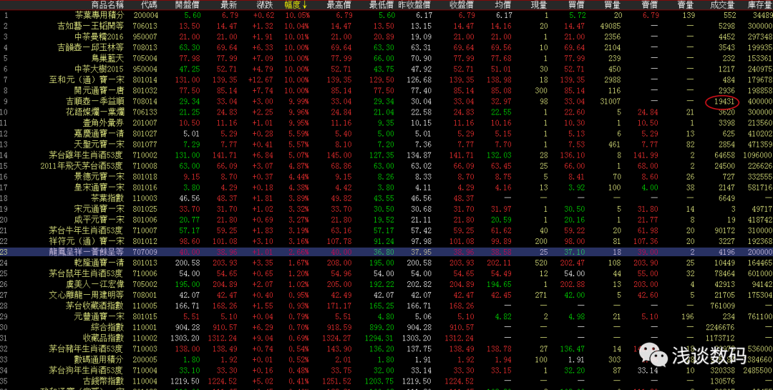Click the 2246676 volume of 綜合指數

click(721, 327)
